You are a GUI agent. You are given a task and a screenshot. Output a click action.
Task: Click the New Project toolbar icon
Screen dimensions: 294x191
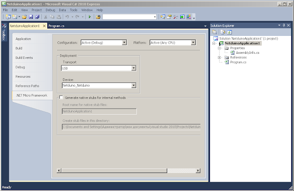point(8,17)
